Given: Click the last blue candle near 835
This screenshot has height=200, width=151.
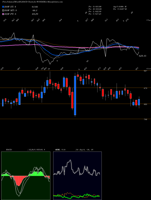Looking at the screenshot, I should click(x=139, y=102).
